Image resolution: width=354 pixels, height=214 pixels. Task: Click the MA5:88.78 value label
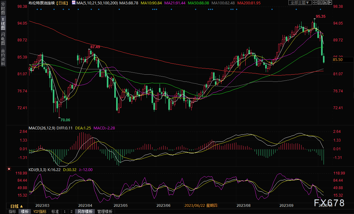[129, 3]
